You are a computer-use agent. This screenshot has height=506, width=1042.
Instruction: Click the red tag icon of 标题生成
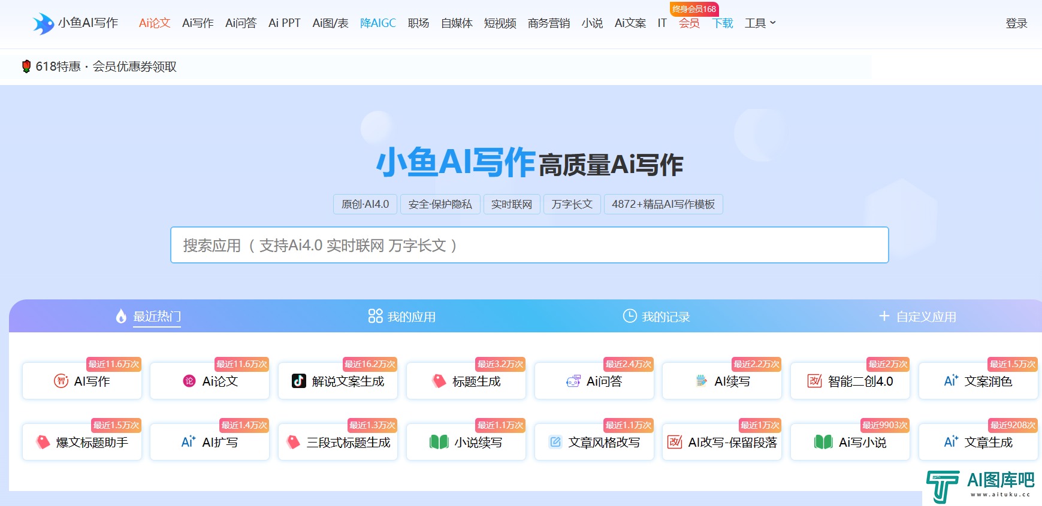pyautogui.click(x=439, y=381)
